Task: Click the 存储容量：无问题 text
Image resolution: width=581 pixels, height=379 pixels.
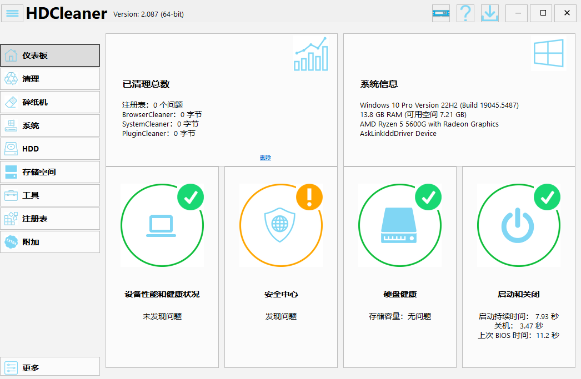Action: pyautogui.click(x=400, y=316)
